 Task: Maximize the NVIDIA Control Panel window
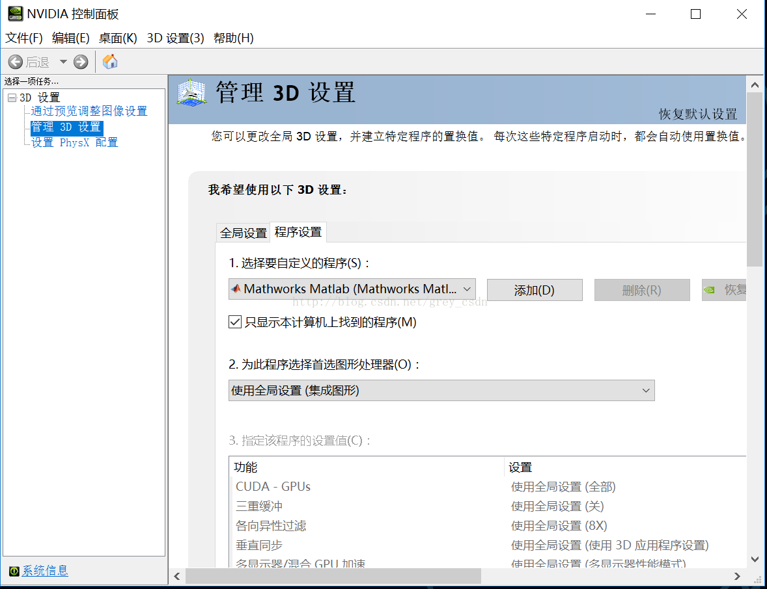[695, 14]
